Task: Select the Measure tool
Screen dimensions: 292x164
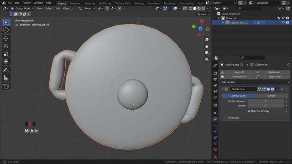Action: click(x=6, y=78)
